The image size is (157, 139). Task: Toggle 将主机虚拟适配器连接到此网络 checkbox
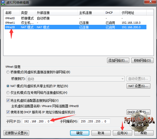tap(8, 100)
